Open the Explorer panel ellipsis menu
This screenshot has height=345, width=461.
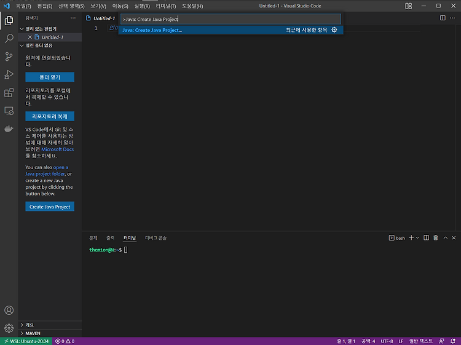point(73,18)
